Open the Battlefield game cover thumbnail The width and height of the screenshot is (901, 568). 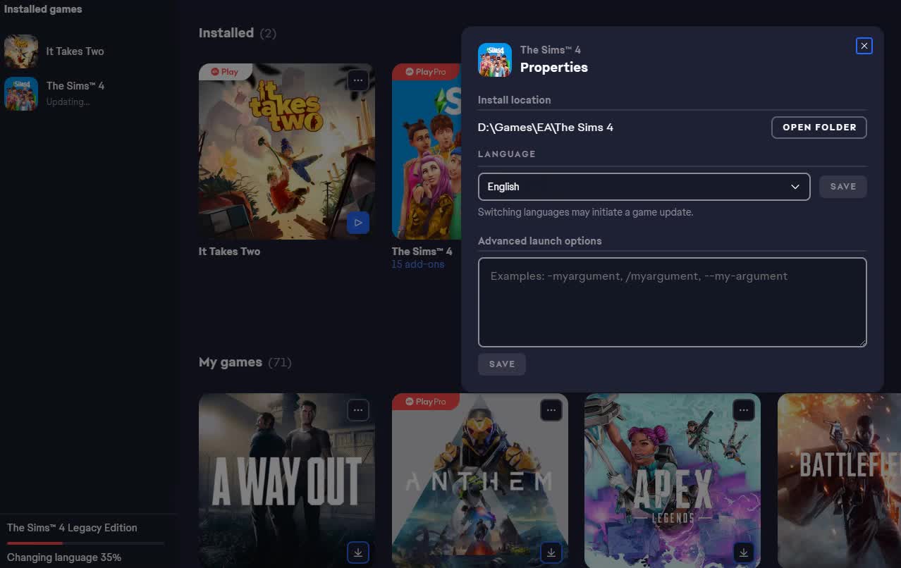pos(839,479)
